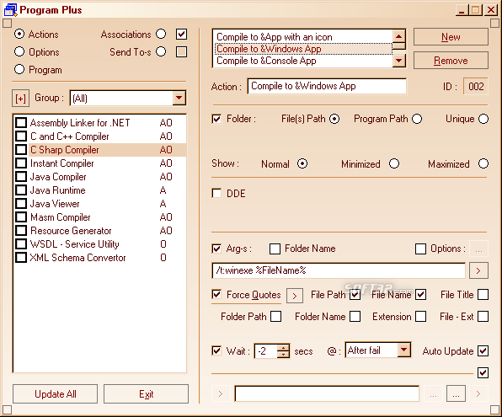
Task: Select the Actions radio button
Action: click(x=19, y=34)
